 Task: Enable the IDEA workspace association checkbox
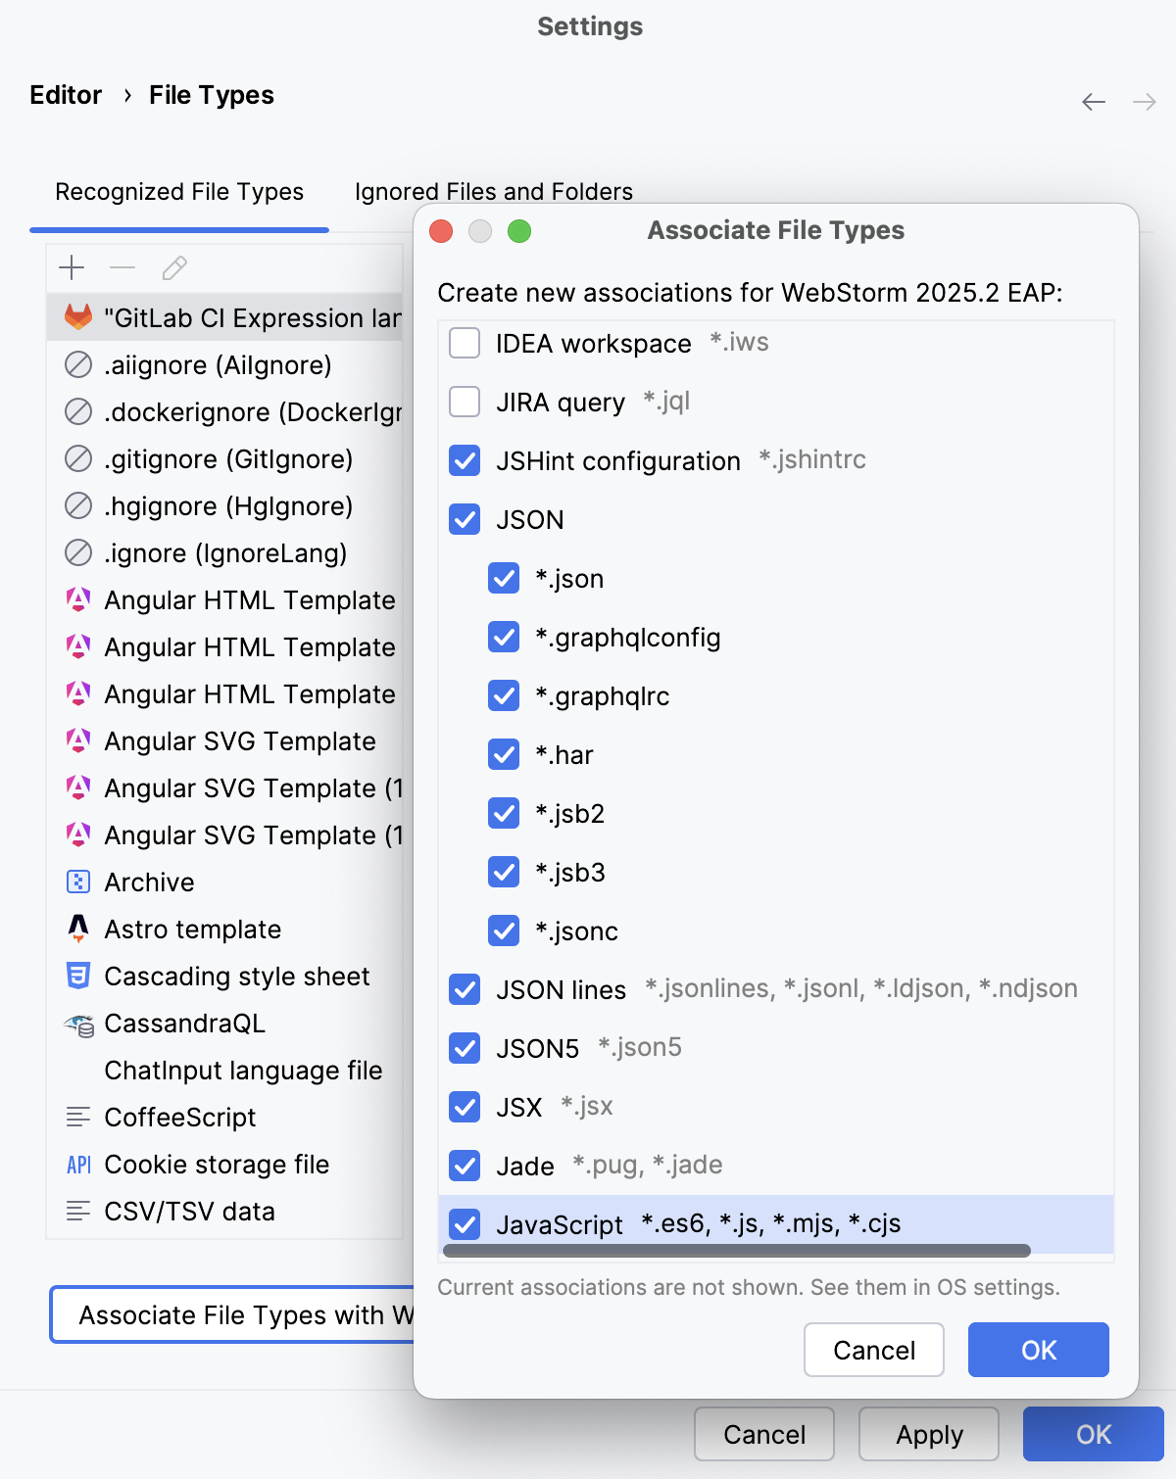point(464,343)
